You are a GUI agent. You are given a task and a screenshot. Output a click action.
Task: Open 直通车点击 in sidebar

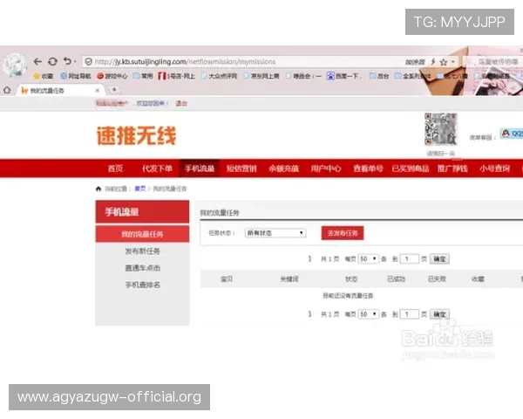142,268
